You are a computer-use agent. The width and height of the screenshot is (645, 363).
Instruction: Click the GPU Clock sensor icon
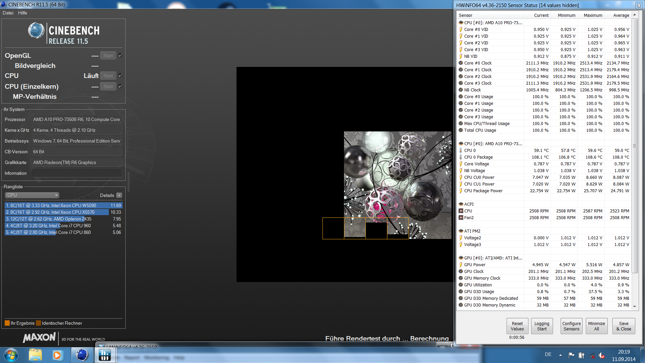pyautogui.click(x=461, y=272)
